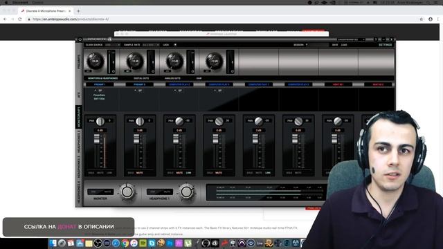
Task: Open the Settings button in the control panel
Action: coord(385,45)
